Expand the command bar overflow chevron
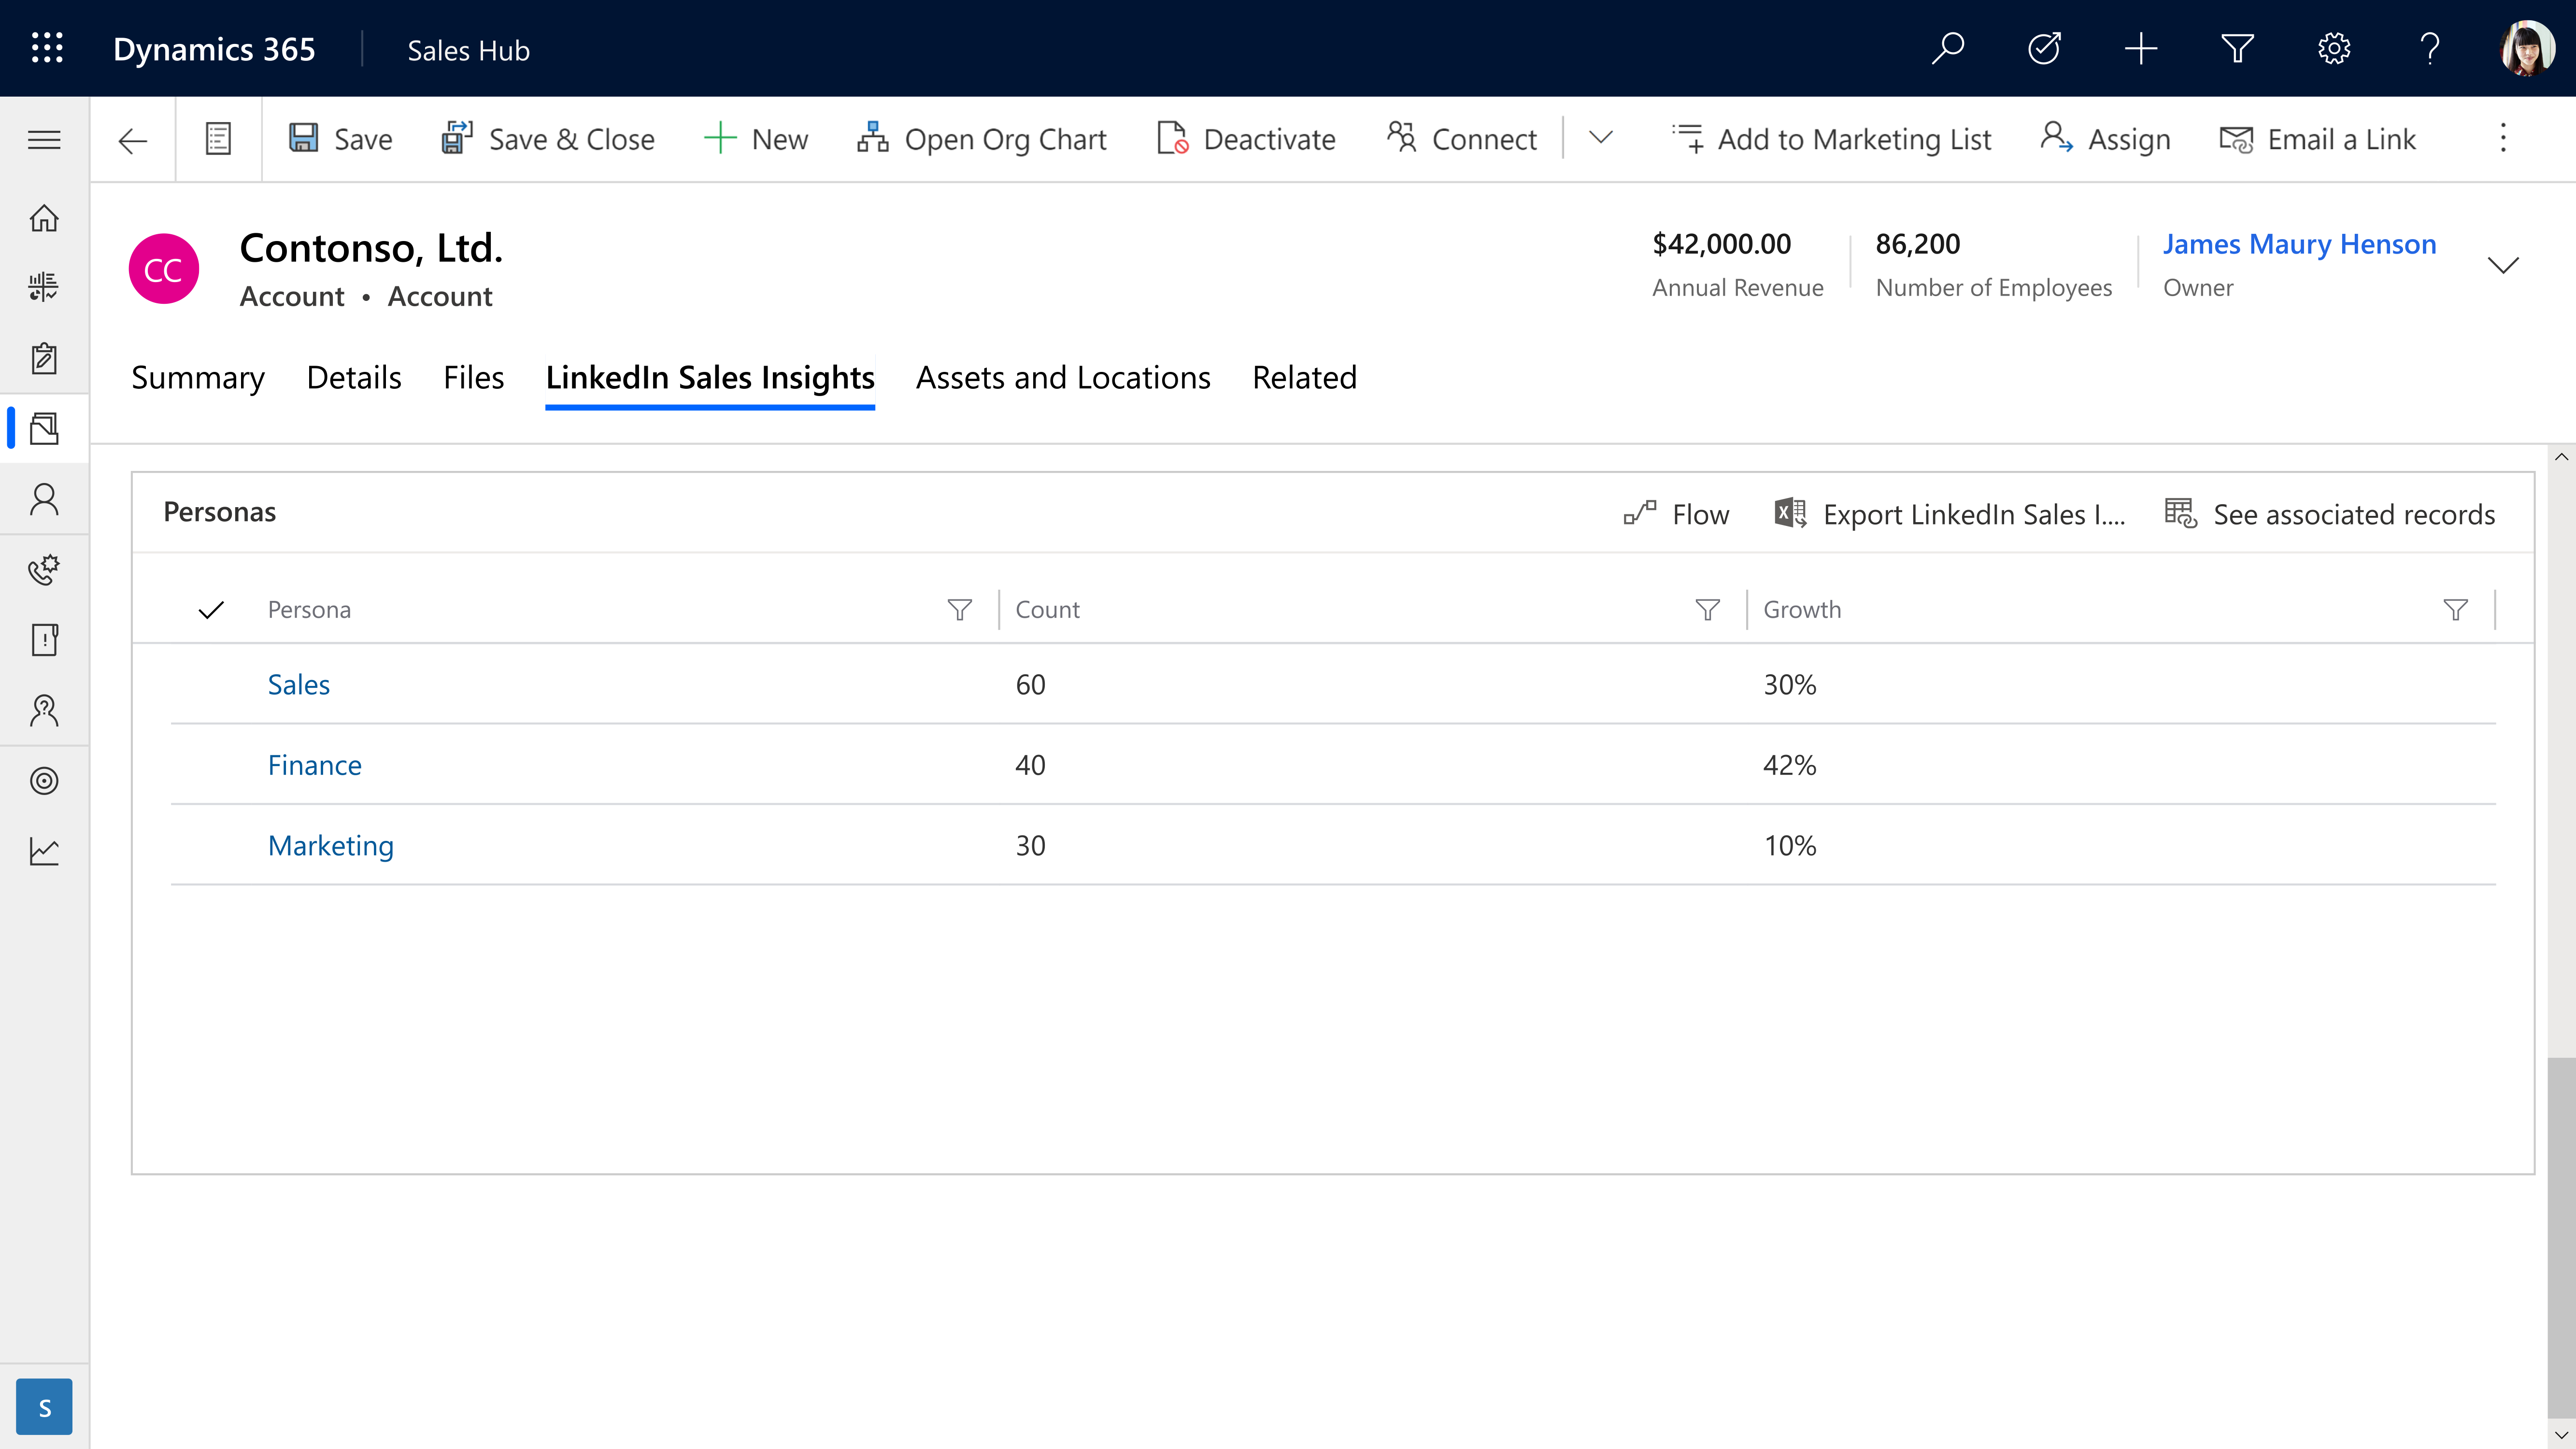This screenshot has height=1449, width=2576. click(x=1600, y=139)
